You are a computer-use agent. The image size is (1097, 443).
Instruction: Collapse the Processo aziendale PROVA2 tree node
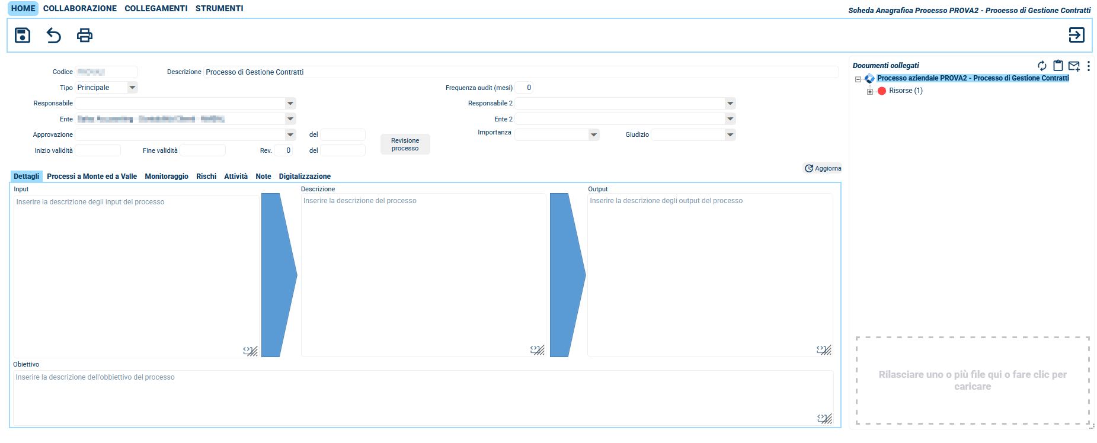[858, 79]
